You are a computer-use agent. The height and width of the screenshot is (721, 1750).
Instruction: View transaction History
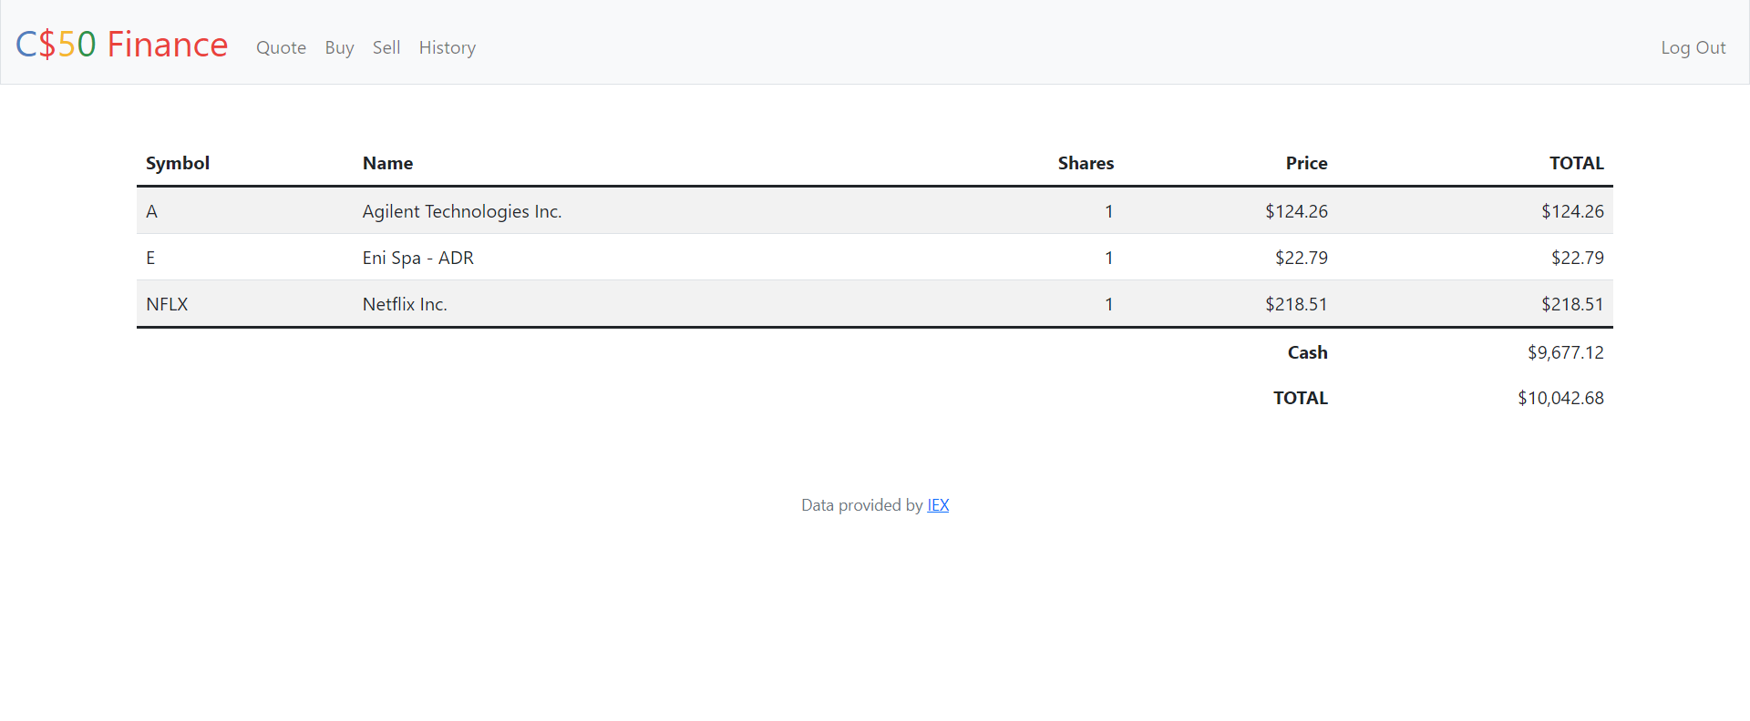pyautogui.click(x=448, y=47)
